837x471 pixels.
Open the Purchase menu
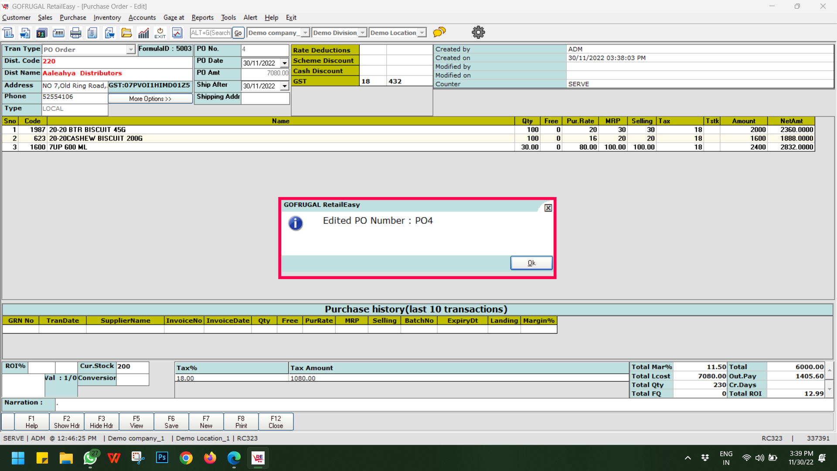pos(73,17)
